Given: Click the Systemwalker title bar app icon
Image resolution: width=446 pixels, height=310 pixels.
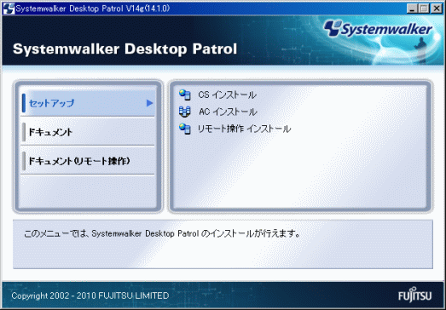Looking at the screenshot, I should coord(9,9).
